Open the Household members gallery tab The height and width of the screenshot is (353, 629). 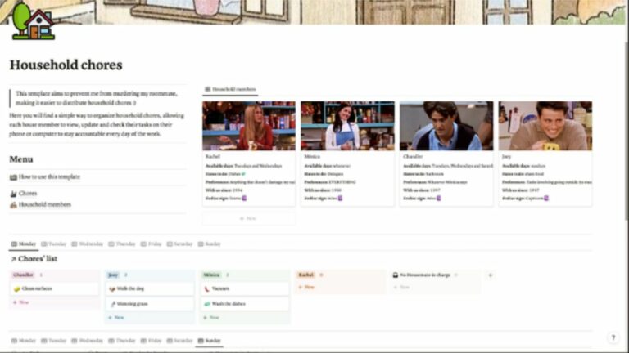[x=230, y=89]
